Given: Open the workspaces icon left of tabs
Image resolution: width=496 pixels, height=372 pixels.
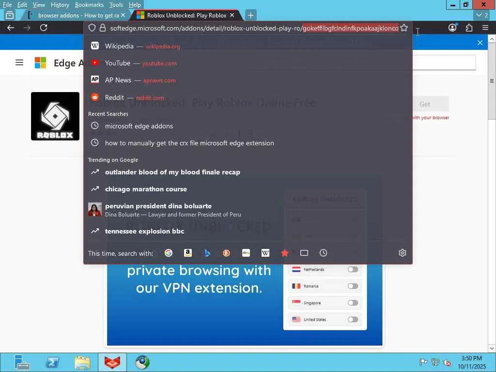Looking at the screenshot, I should [x=10, y=15].
